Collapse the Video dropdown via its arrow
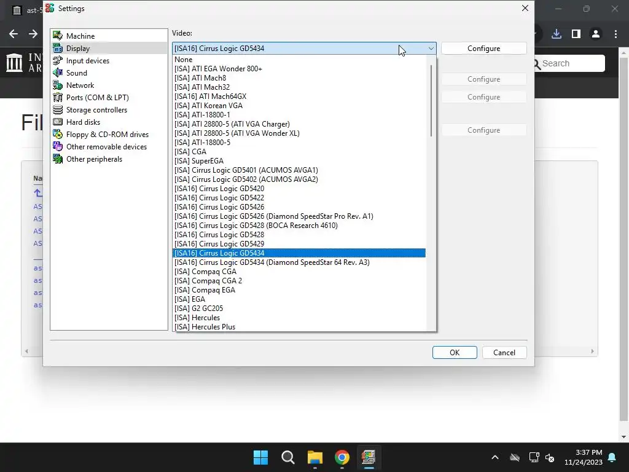 point(431,48)
